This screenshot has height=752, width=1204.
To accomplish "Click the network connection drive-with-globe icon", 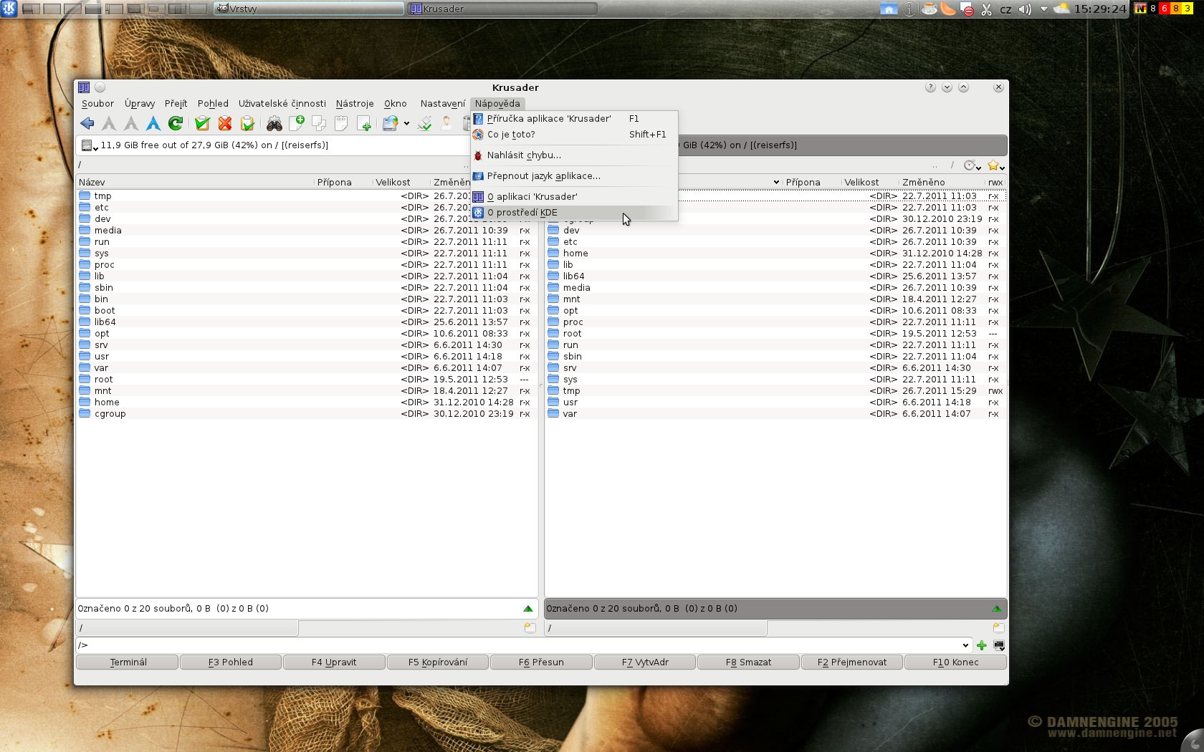I will (390, 123).
